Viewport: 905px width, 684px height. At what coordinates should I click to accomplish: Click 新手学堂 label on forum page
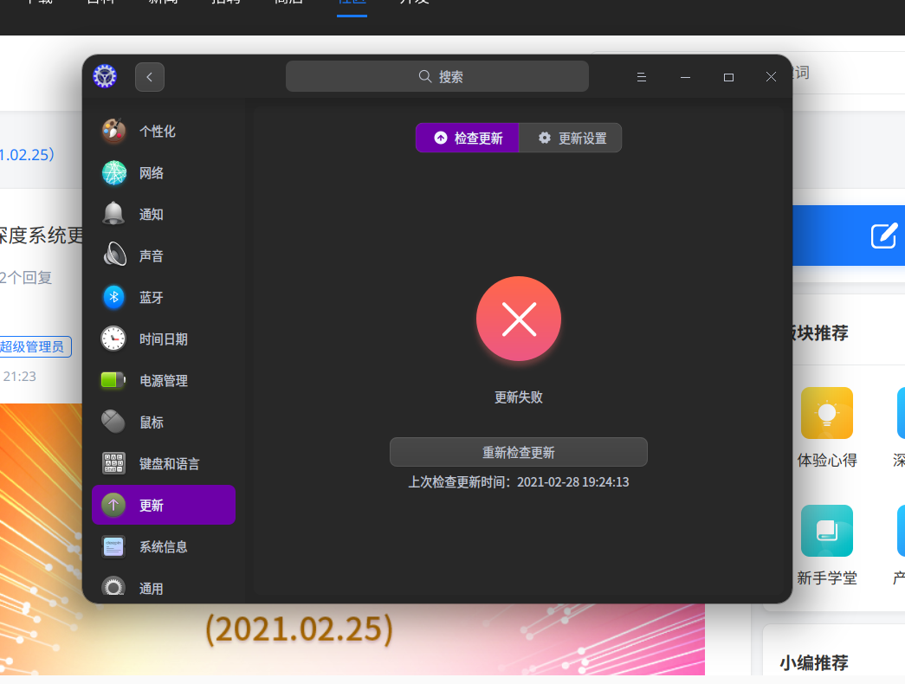(x=826, y=578)
